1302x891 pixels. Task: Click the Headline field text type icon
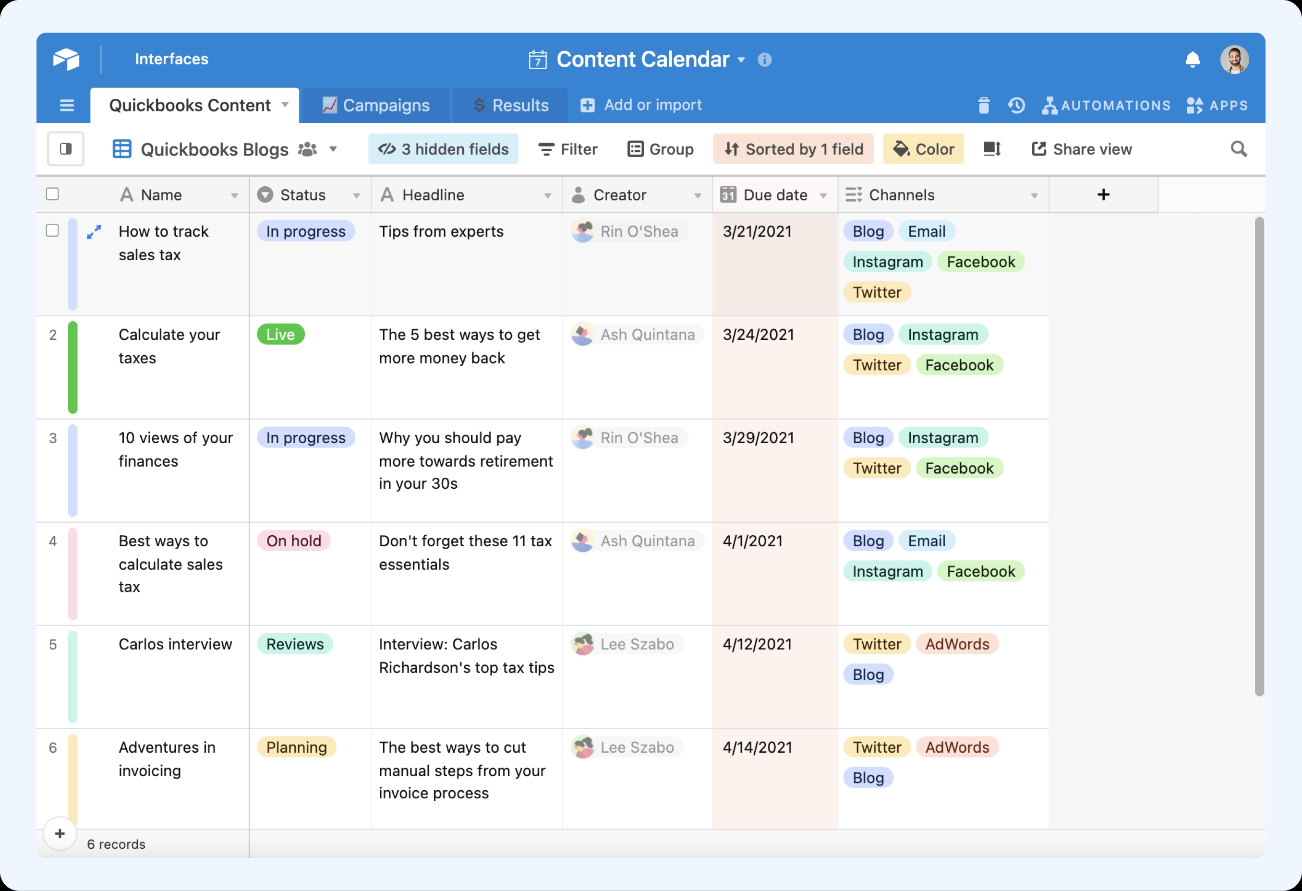(x=387, y=194)
